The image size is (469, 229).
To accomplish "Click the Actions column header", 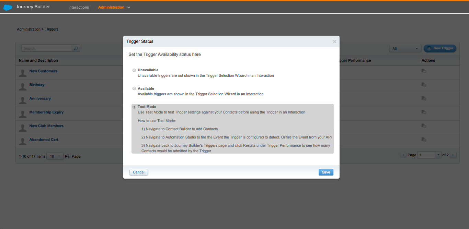I will pyautogui.click(x=428, y=60).
